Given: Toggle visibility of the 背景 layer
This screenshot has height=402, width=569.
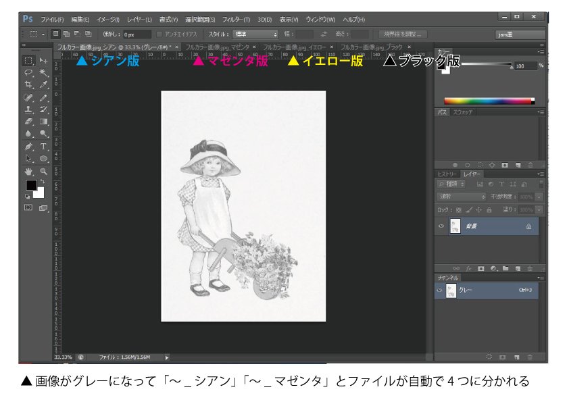Looking at the screenshot, I should click(441, 226).
